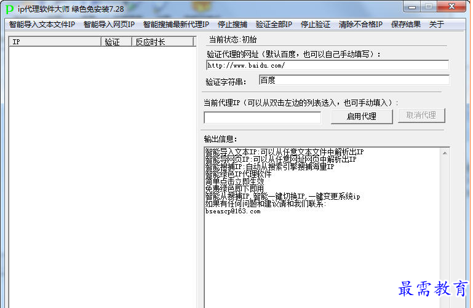
Task: Focus the 验证字符串 input containing 百度
Action: click(x=354, y=80)
